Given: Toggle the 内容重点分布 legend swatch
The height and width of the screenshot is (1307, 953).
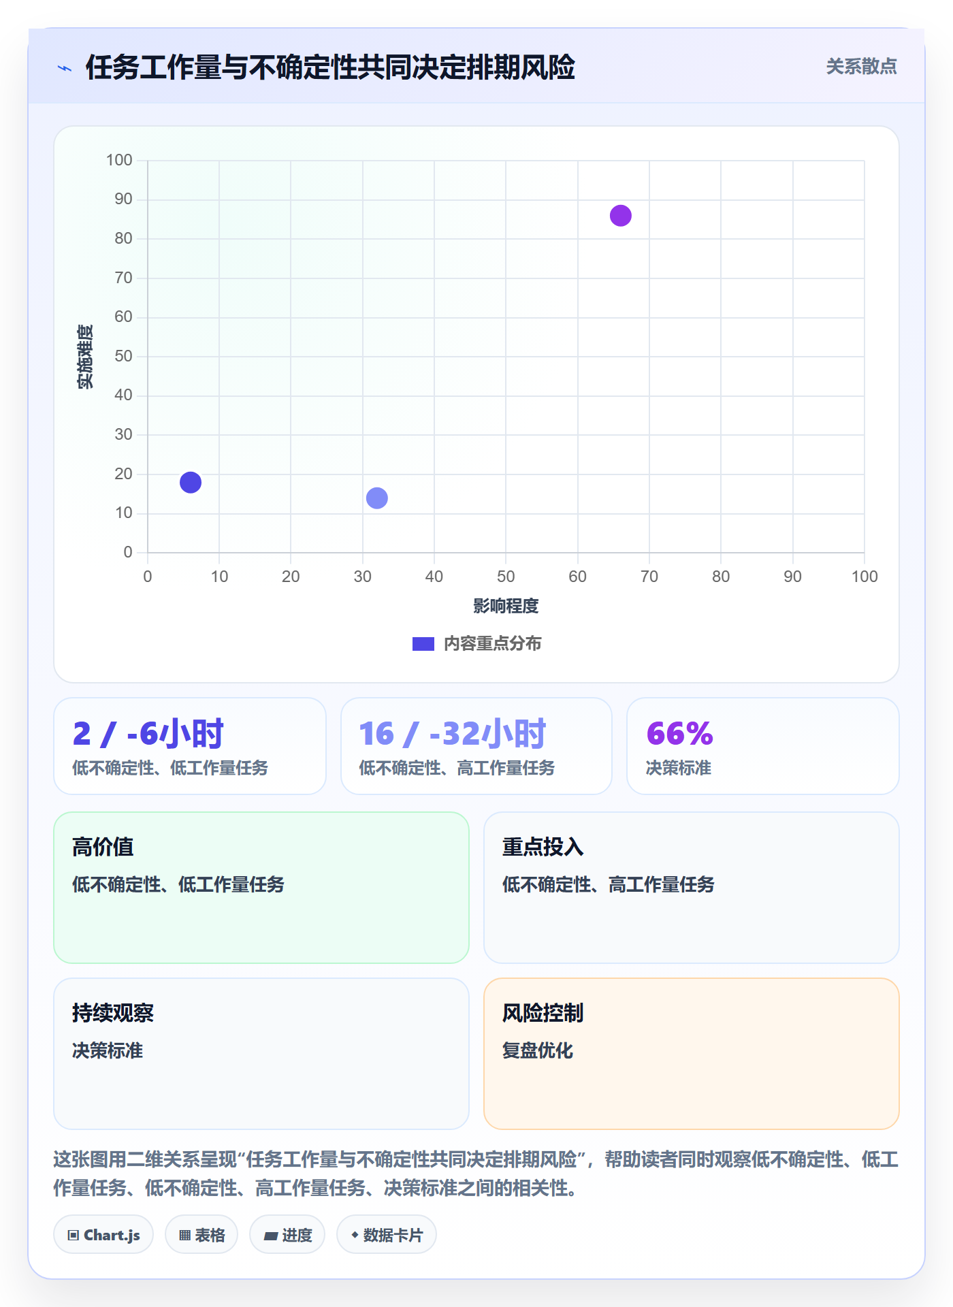Looking at the screenshot, I should [423, 644].
